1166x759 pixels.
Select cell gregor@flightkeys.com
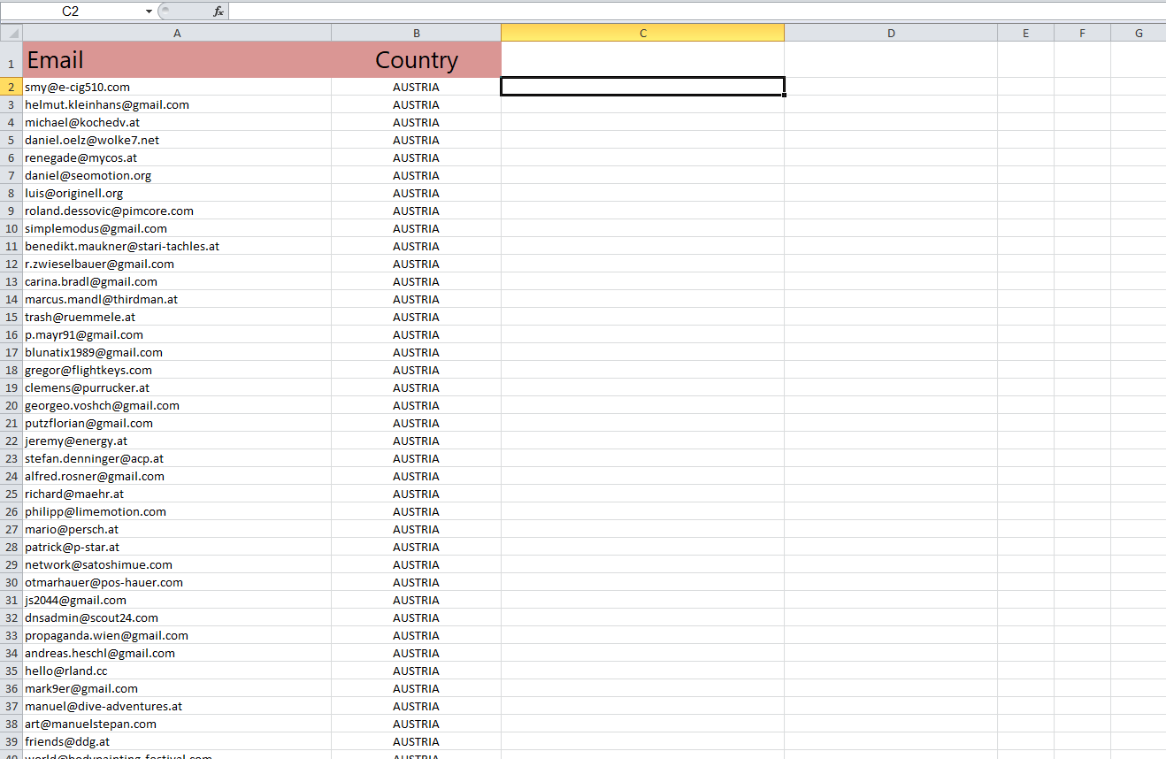click(177, 370)
